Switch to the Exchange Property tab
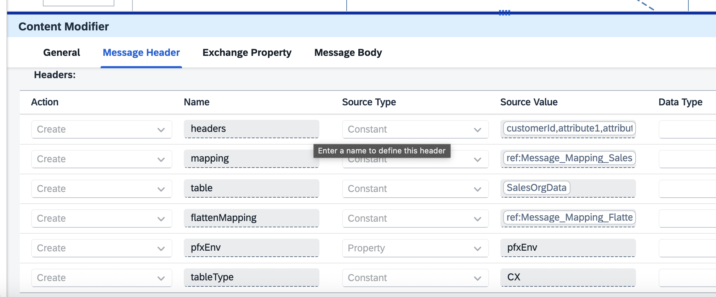The image size is (716, 297). (247, 53)
